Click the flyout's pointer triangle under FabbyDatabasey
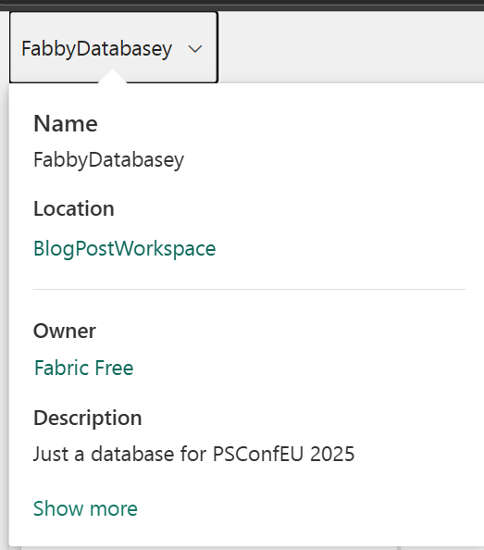This screenshot has width=484, height=550. point(112,77)
